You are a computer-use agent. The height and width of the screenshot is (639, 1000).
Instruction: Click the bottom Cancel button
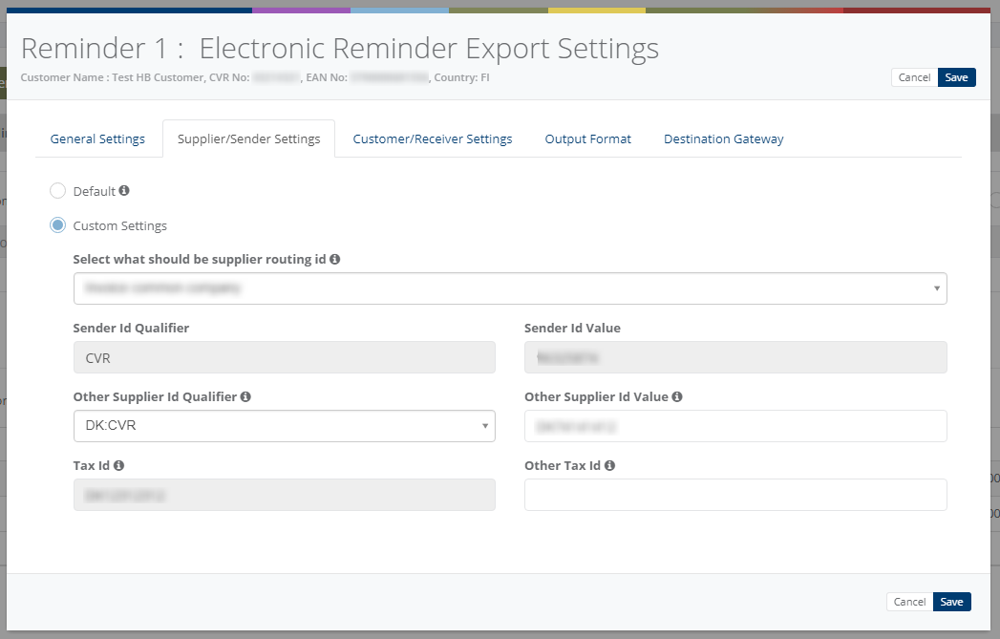click(909, 602)
